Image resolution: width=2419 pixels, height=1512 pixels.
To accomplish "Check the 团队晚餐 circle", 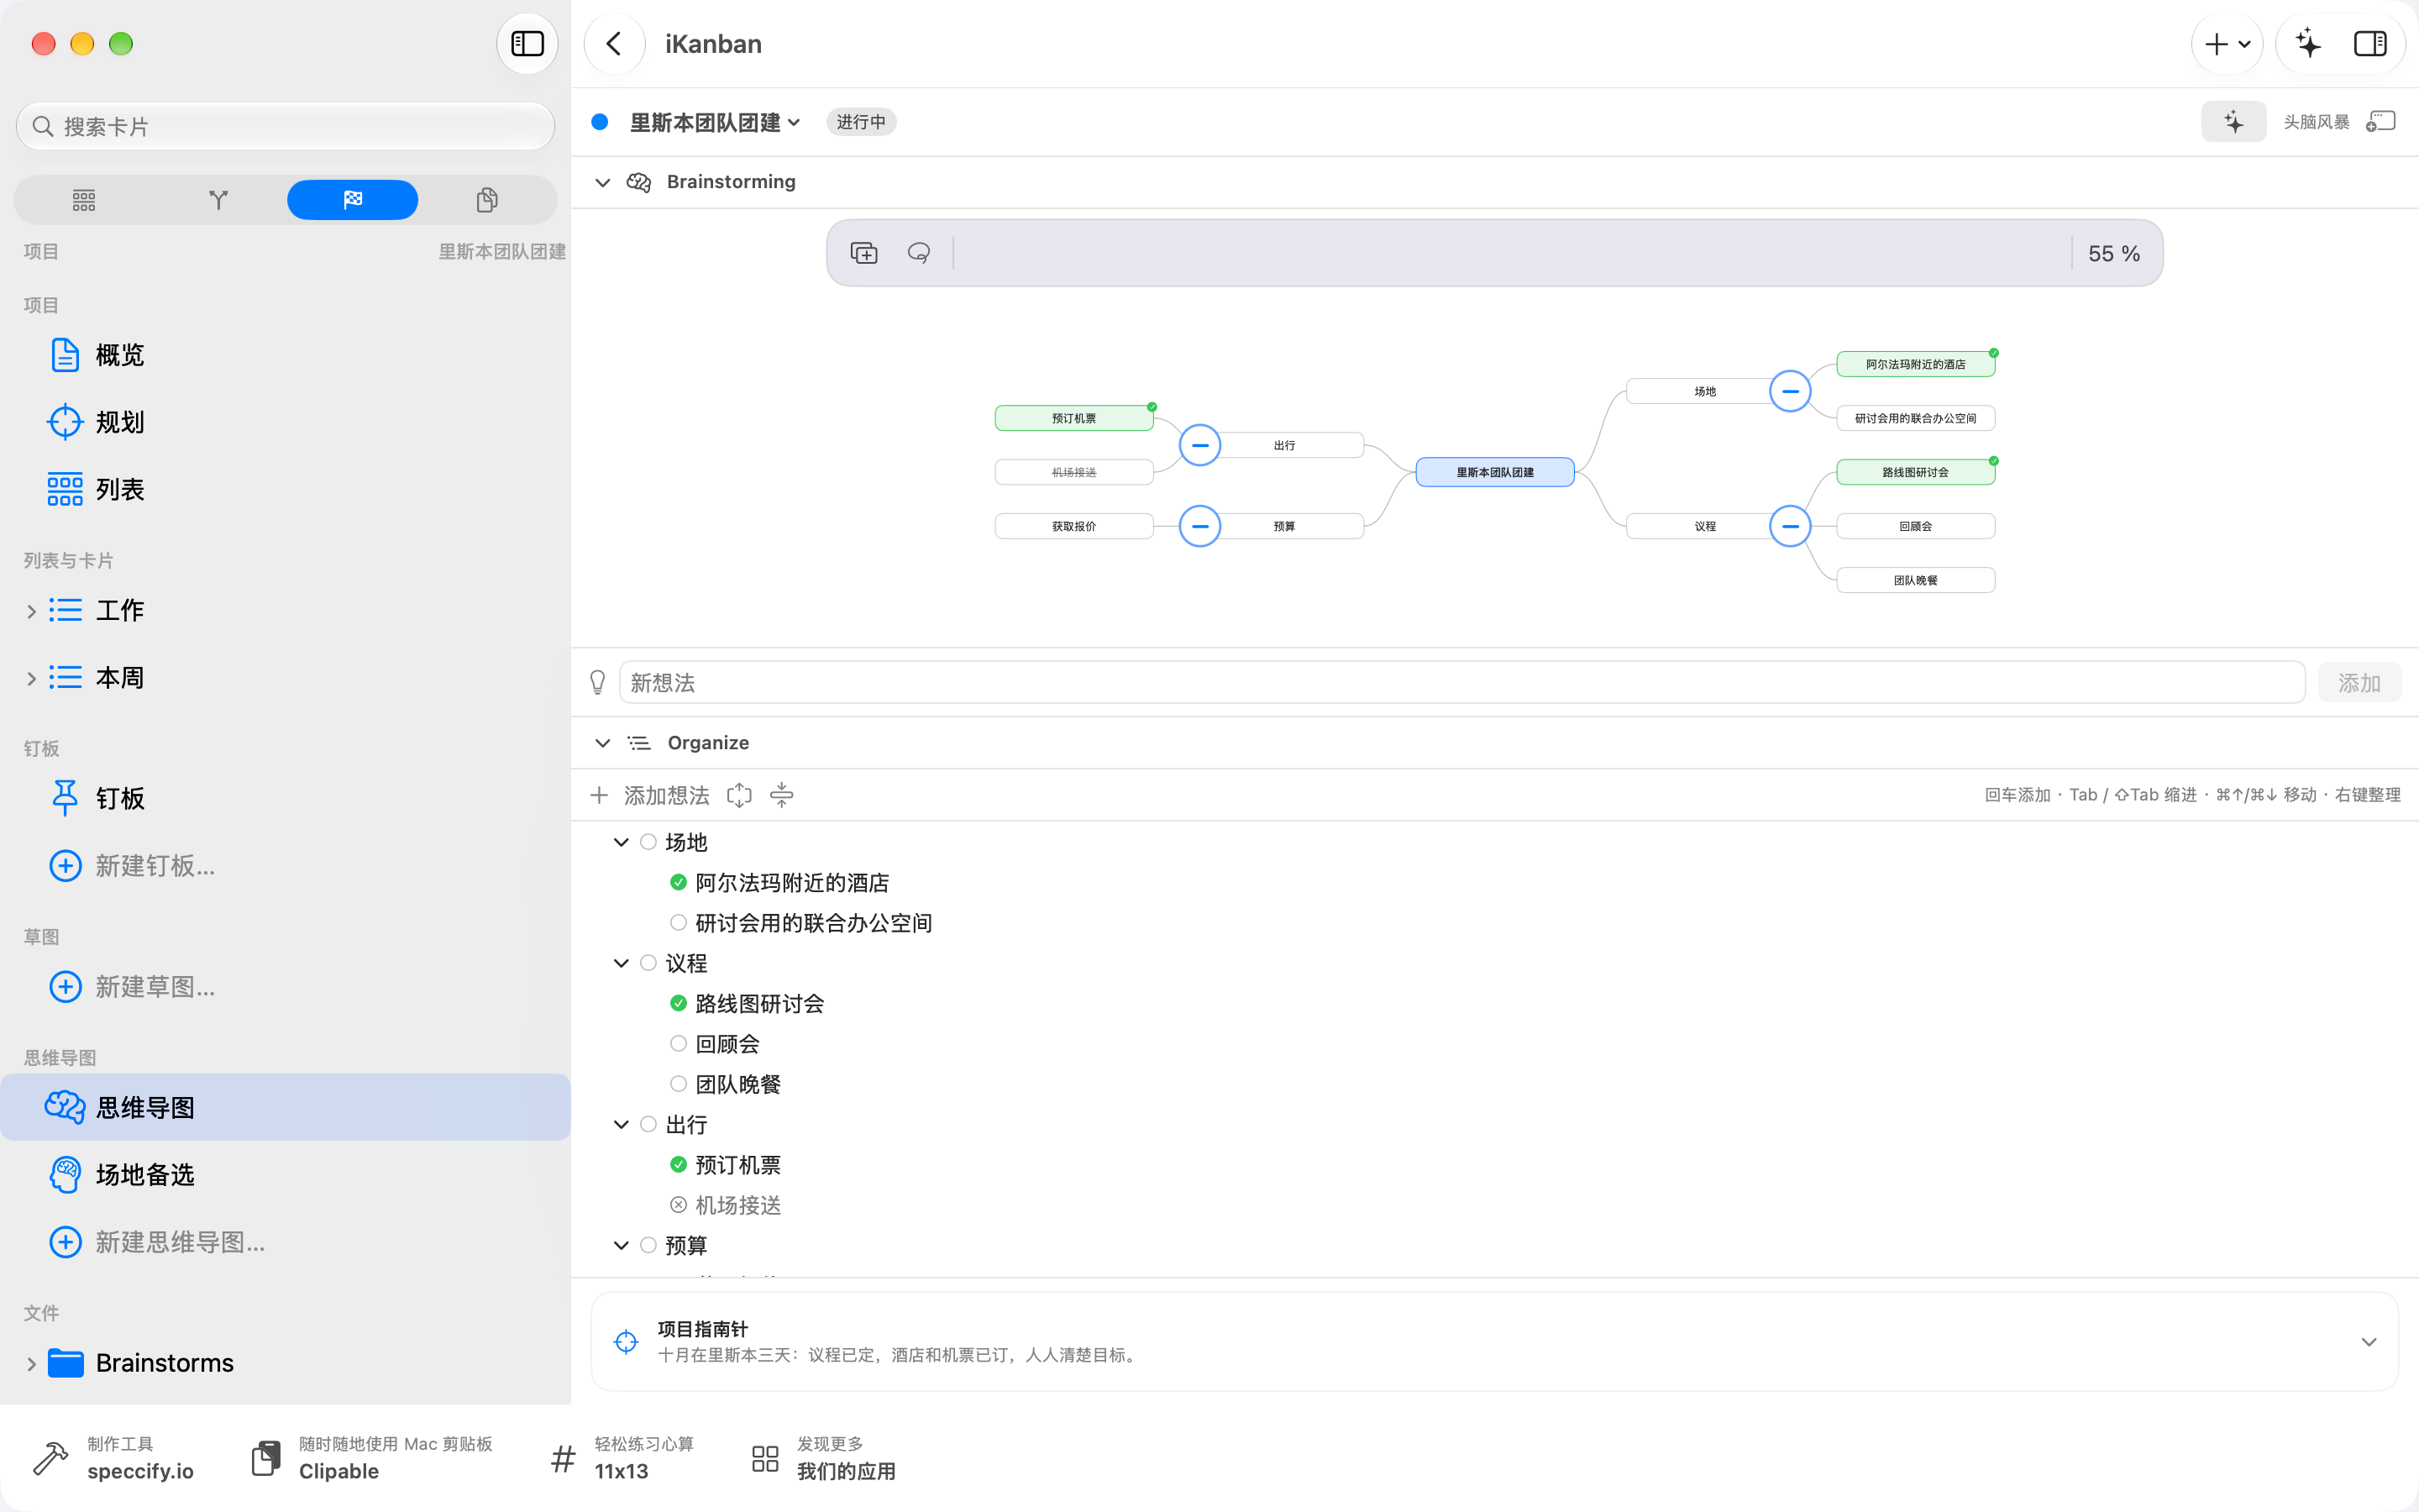I will tap(678, 1084).
